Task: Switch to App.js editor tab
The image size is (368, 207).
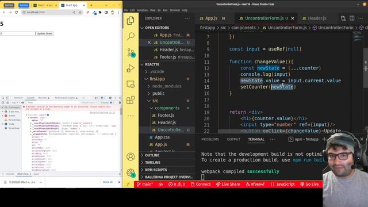Action: click(211, 18)
